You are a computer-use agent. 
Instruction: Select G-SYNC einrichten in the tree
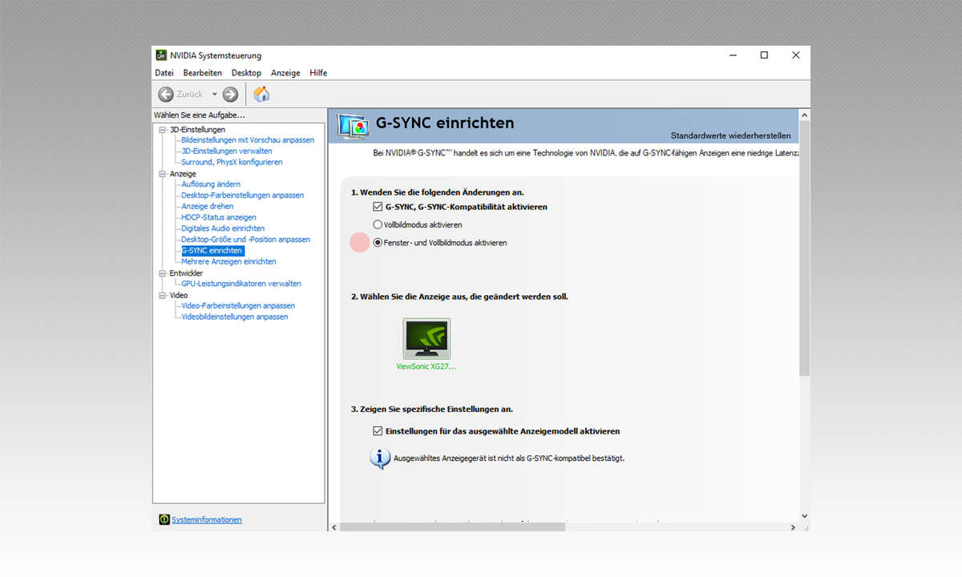pyautogui.click(x=212, y=251)
